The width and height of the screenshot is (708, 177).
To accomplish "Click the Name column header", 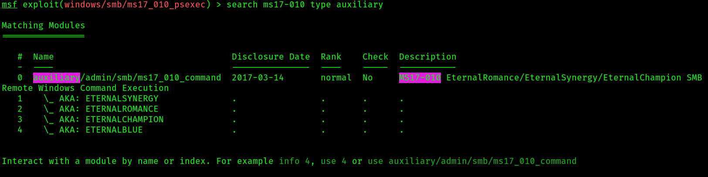I will click(44, 57).
